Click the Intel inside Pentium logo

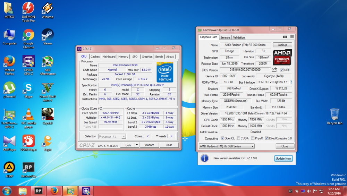(x=165, y=72)
